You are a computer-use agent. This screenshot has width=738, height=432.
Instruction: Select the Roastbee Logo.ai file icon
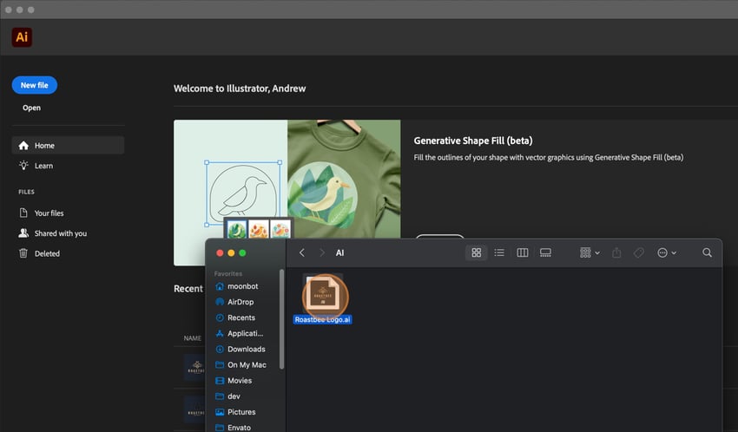point(323,294)
